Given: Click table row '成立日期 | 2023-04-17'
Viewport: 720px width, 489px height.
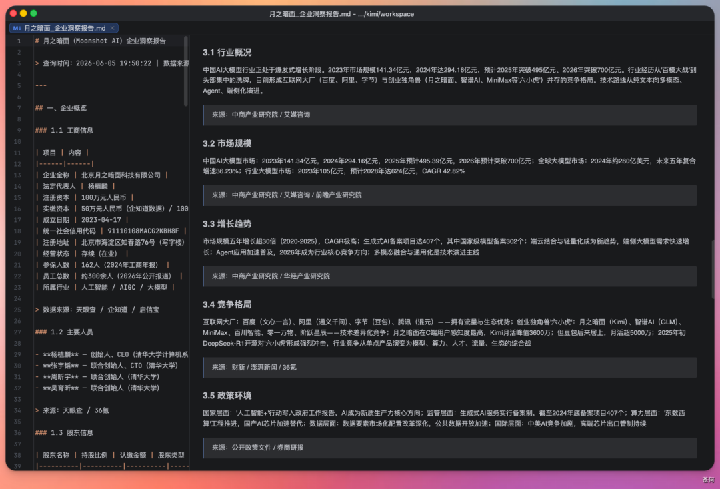Looking at the screenshot, I should tap(81, 220).
